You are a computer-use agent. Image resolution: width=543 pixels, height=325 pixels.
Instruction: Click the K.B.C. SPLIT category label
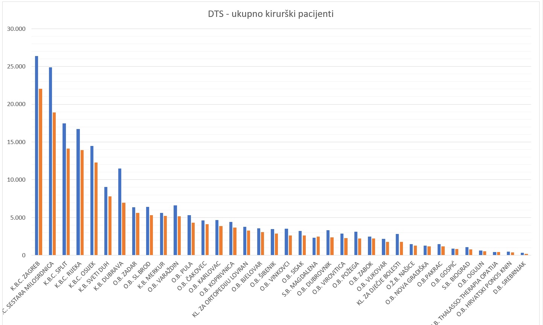(x=55, y=273)
